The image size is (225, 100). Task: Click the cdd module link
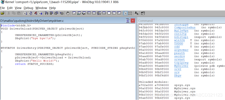177,47
